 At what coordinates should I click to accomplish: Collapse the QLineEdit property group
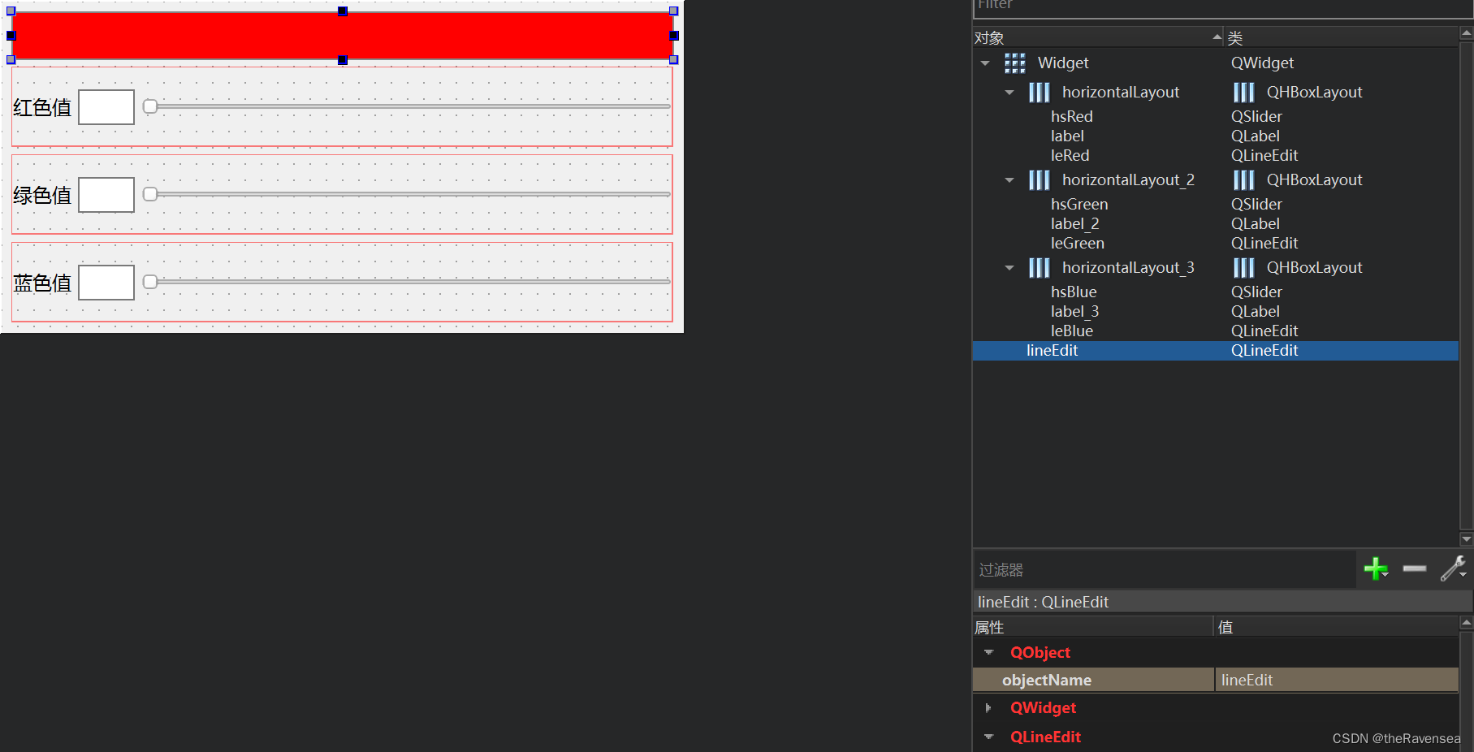[x=988, y=737]
